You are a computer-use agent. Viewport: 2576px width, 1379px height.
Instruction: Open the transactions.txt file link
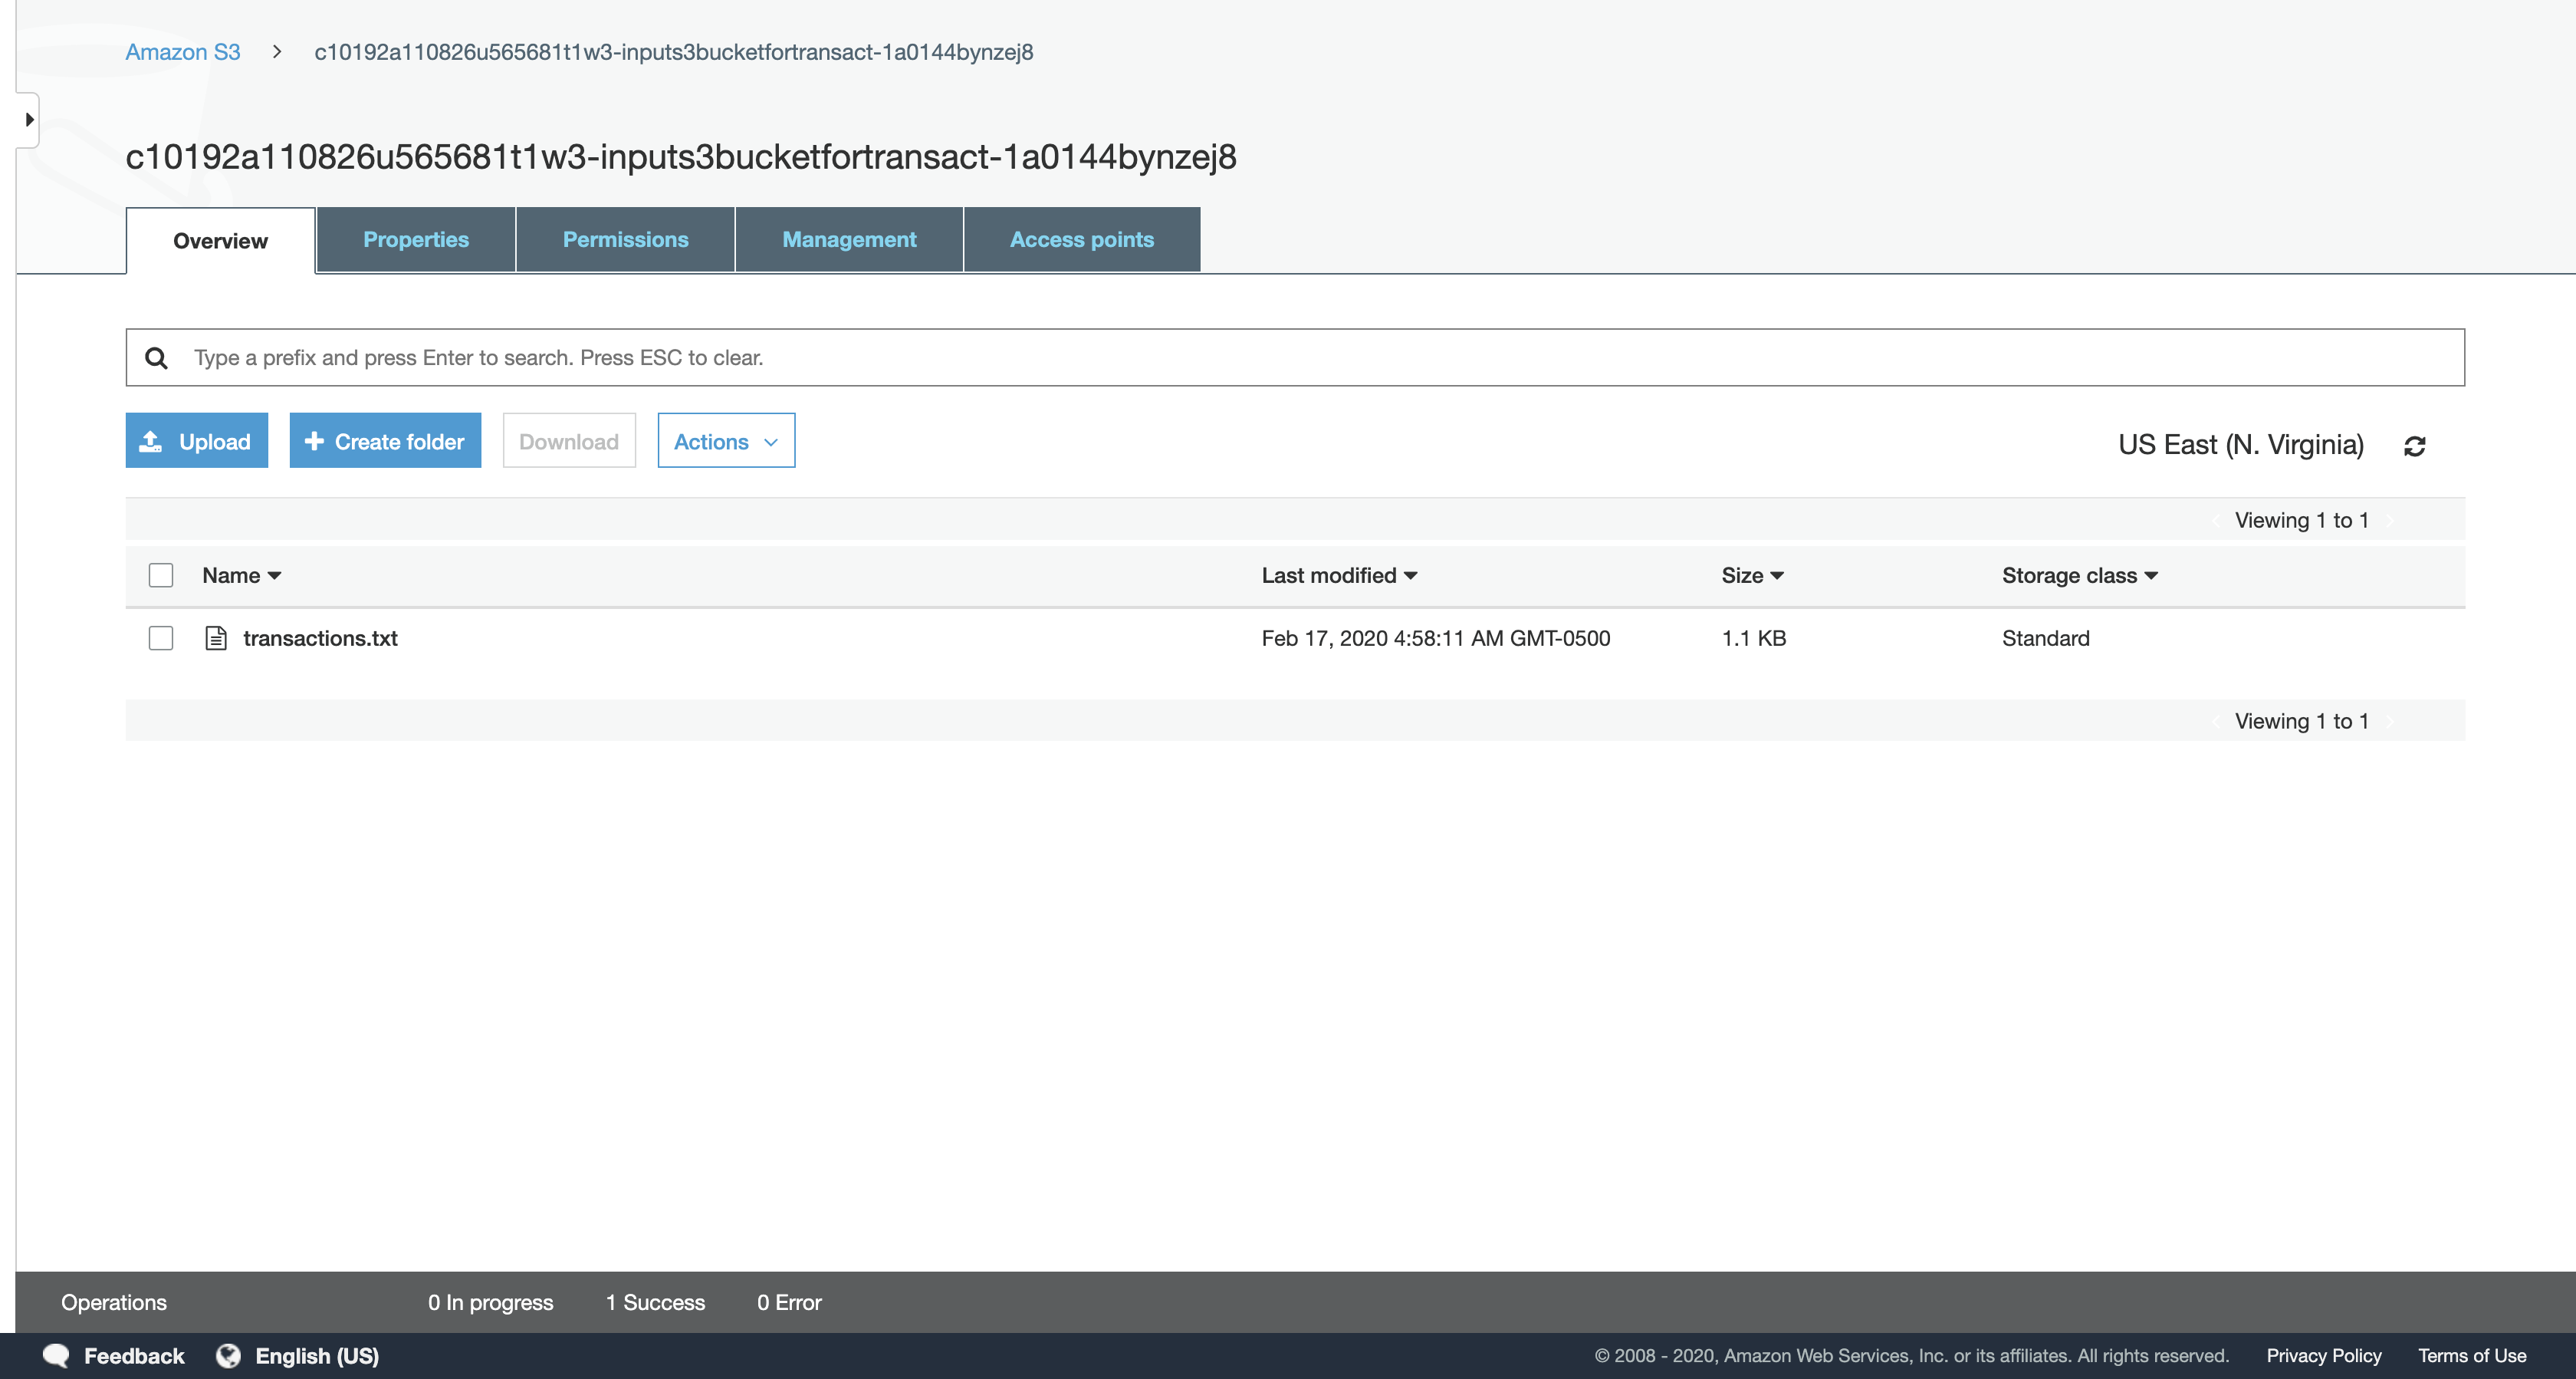point(320,638)
